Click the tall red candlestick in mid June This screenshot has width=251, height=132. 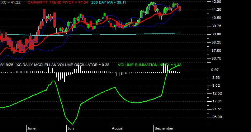pos(44,14)
